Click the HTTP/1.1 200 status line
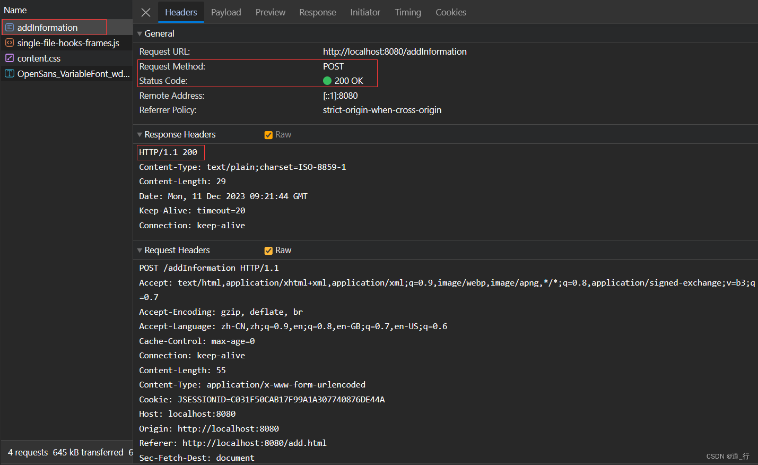The image size is (758, 465). coord(168,152)
